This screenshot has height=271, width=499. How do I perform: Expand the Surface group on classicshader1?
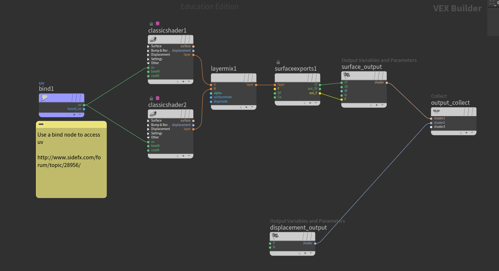point(148,47)
